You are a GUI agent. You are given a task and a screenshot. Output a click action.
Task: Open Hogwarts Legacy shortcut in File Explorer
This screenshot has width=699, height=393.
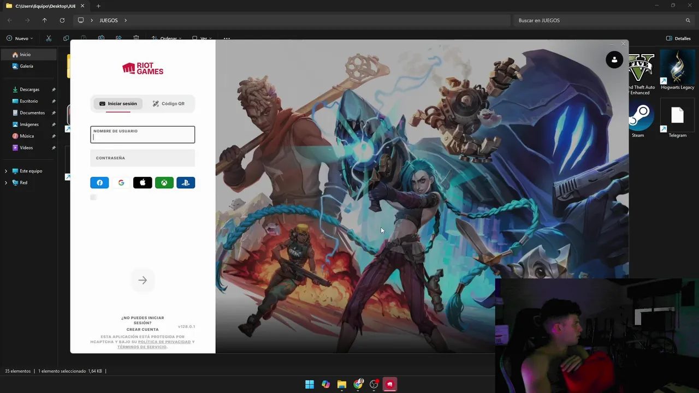[x=677, y=70]
